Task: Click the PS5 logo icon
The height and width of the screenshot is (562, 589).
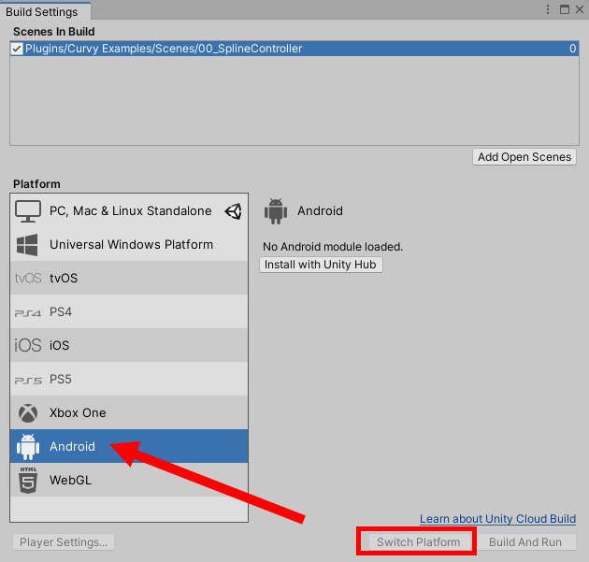Action: (x=28, y=381)
